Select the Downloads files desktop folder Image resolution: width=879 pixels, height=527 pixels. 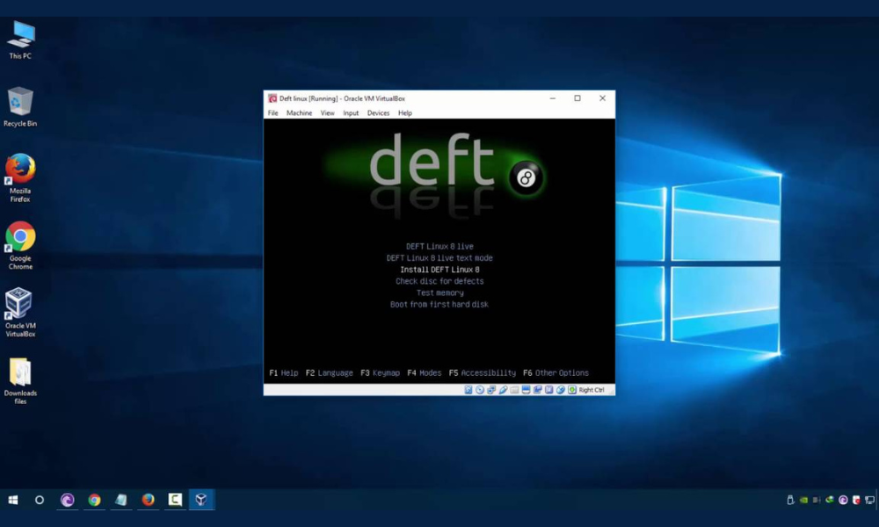coord(20,381)
